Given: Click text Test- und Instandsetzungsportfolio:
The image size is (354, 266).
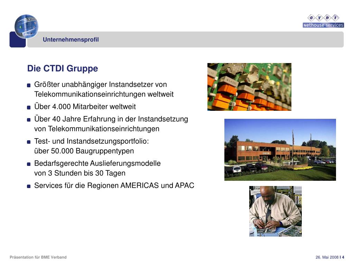Looking at the screenshot, I should point(91,141).
